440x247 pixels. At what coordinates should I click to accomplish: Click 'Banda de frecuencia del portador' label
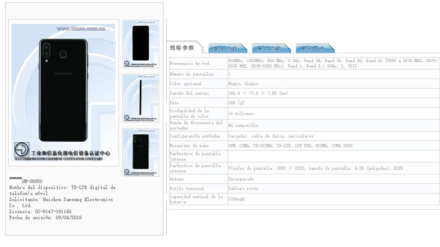(196, 125)
